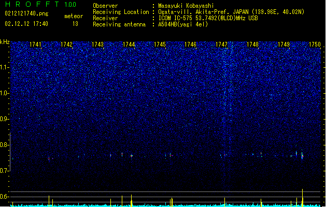Click the meteor label text
Viewport: 326px width, 207px height.
click(74, 16)
